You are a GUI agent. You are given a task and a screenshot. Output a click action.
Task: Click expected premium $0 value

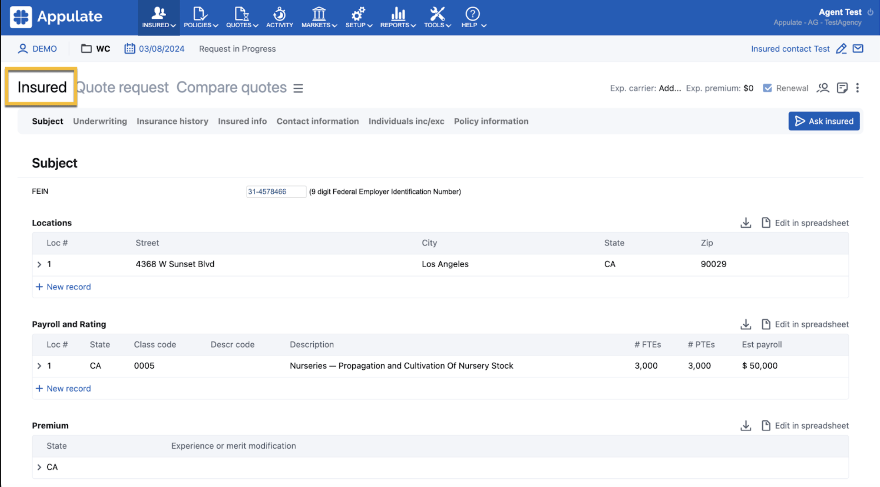click(x=748, y=88)
